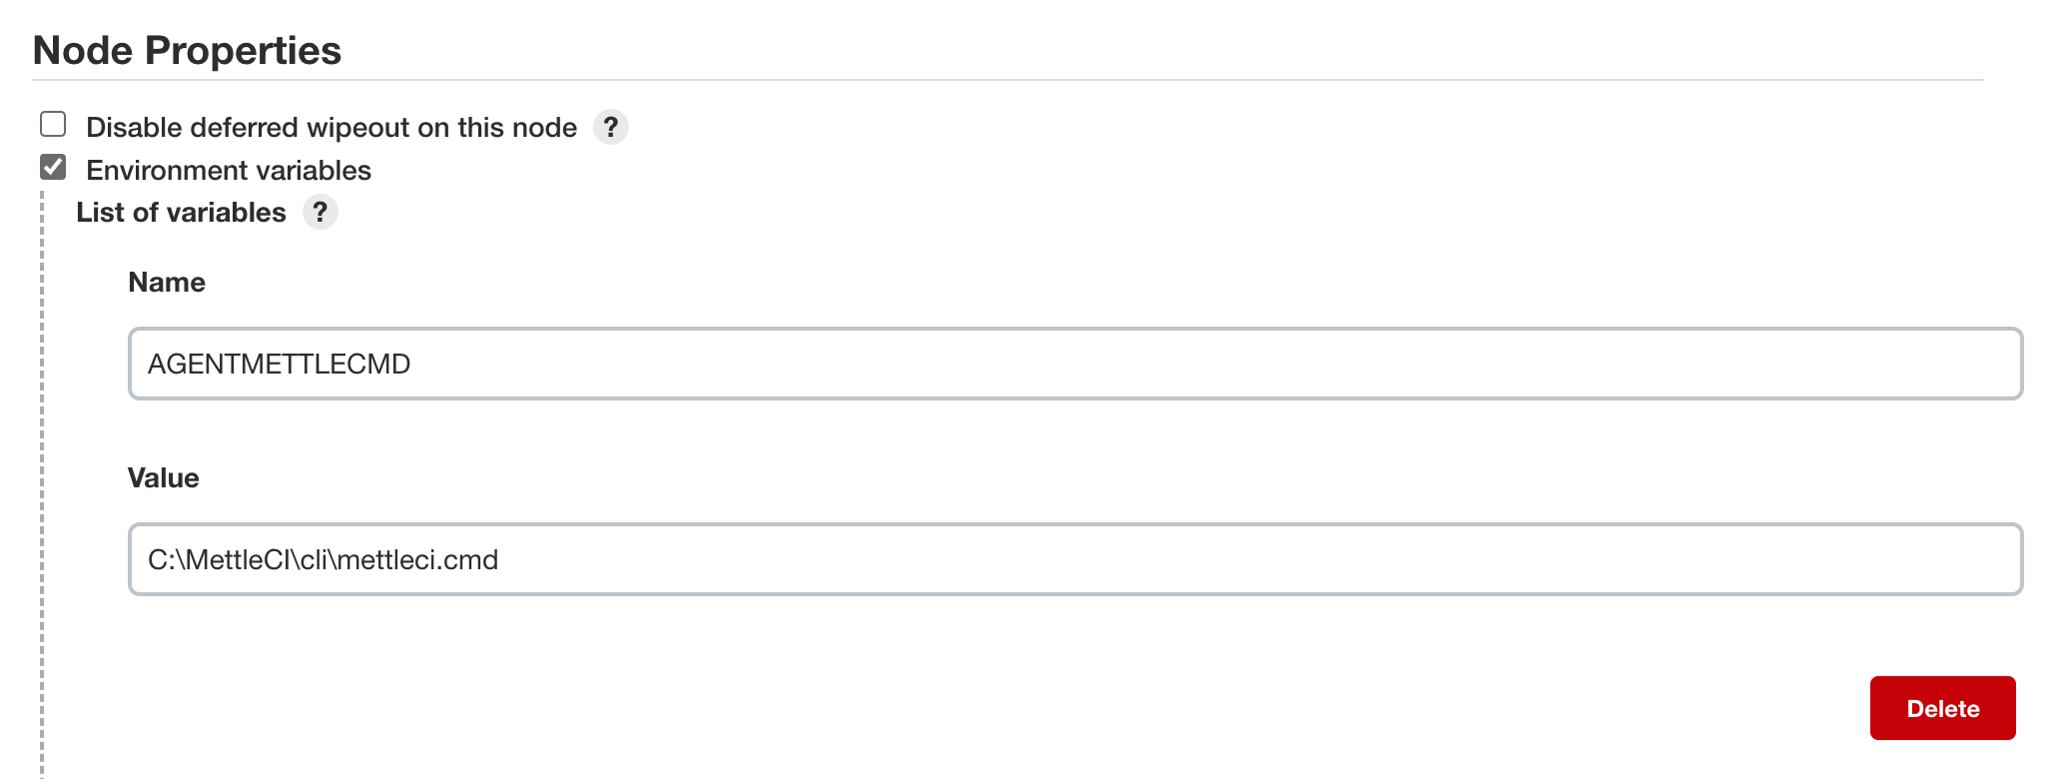Click the Delete button
2071x779 pixels.
[x=1941, y=708]
